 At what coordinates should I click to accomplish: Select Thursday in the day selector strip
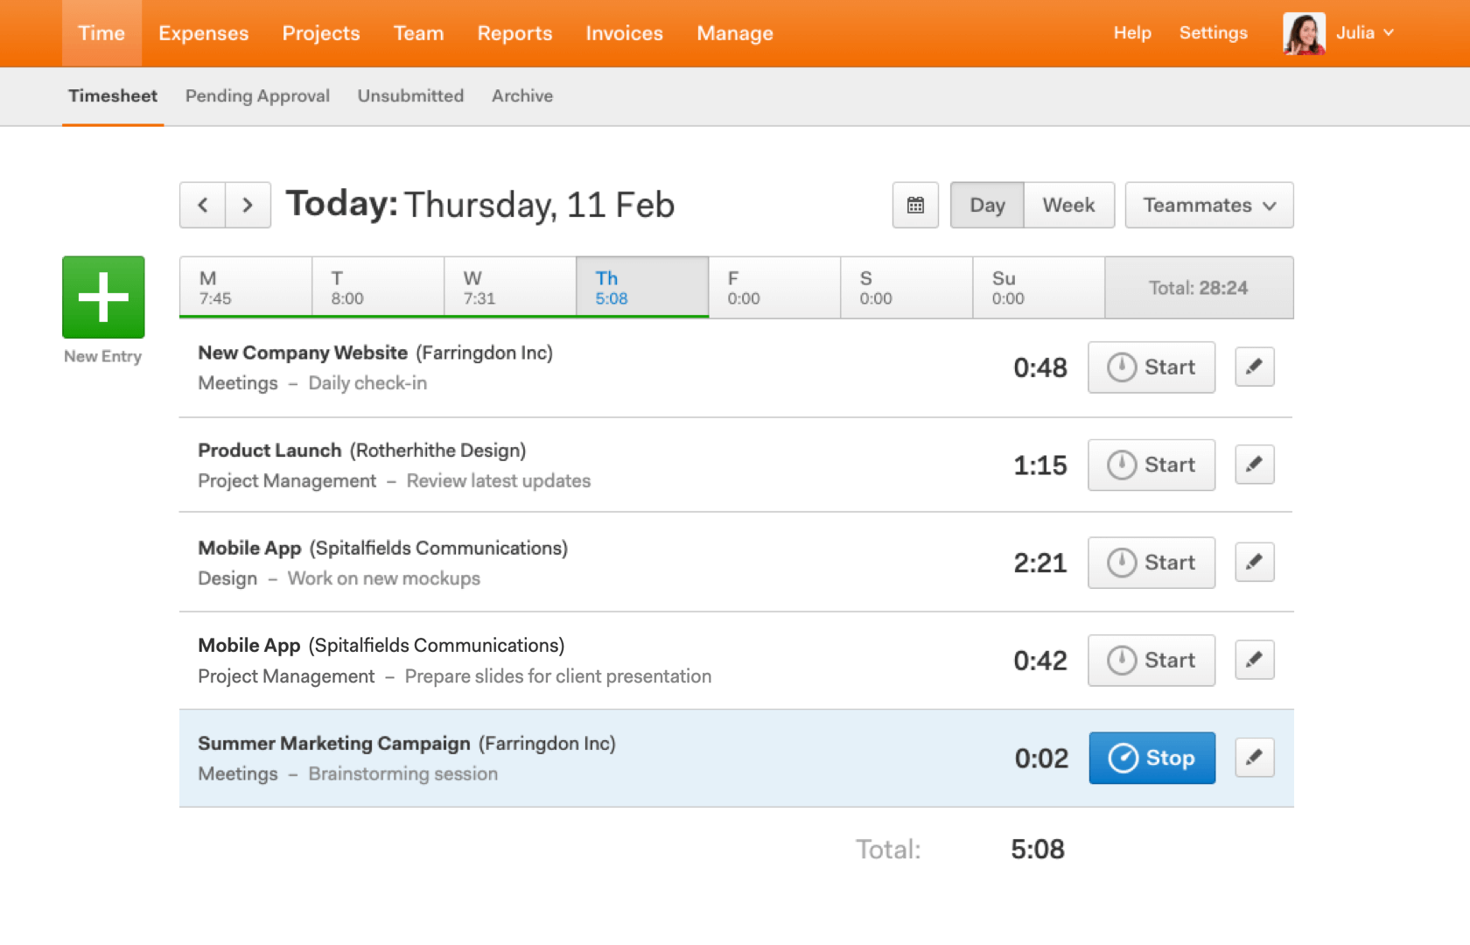(641, 287)
